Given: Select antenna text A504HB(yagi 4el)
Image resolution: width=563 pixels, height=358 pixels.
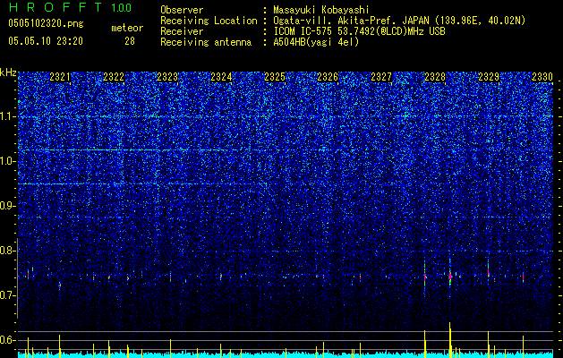Looking at the screenshot, I should coord(316,42).
